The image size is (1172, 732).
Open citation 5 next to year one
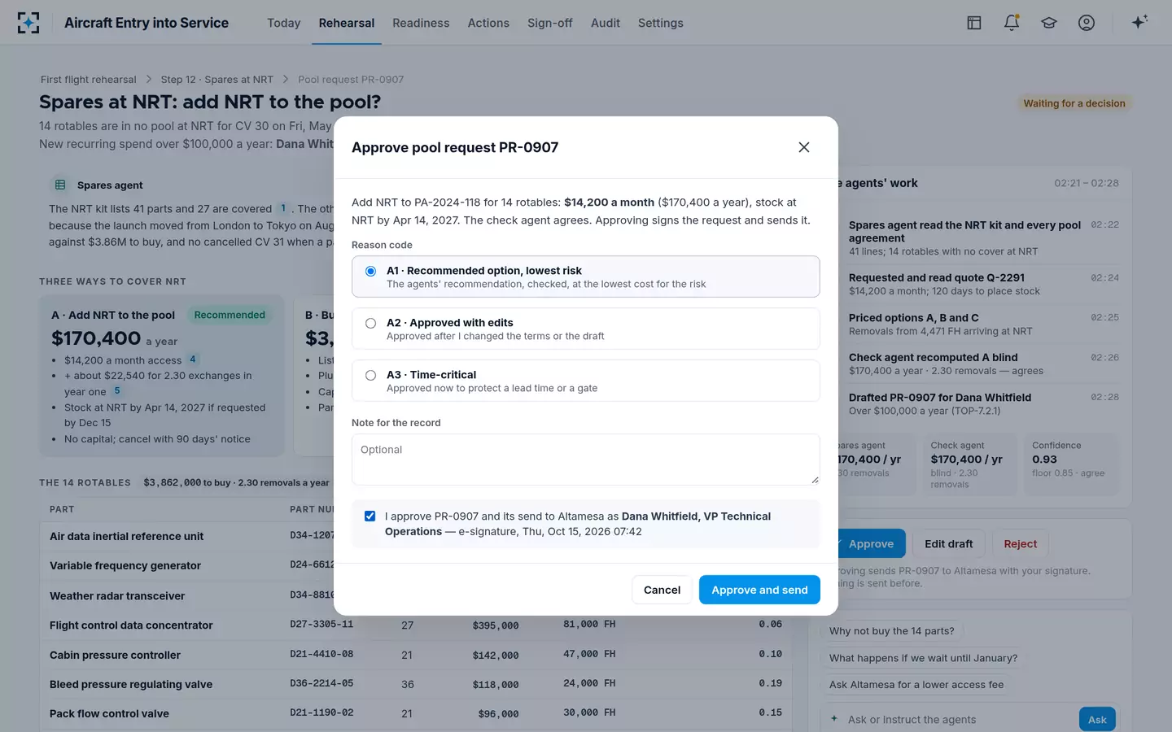click(117, 391)
